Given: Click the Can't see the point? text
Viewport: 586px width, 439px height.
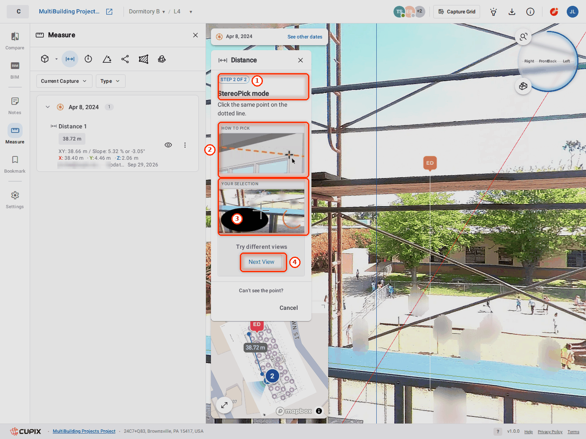Looking at the screenshot, I should (x=261, y=291).
